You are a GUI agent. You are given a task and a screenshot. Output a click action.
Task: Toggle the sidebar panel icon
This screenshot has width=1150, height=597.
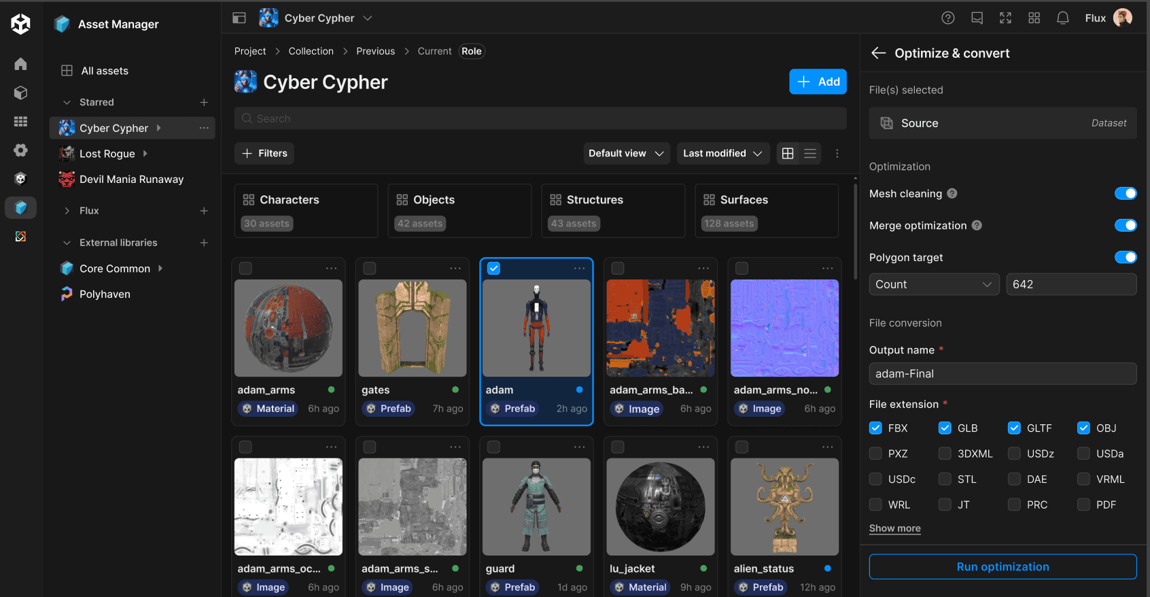click(x=239, y=18)
